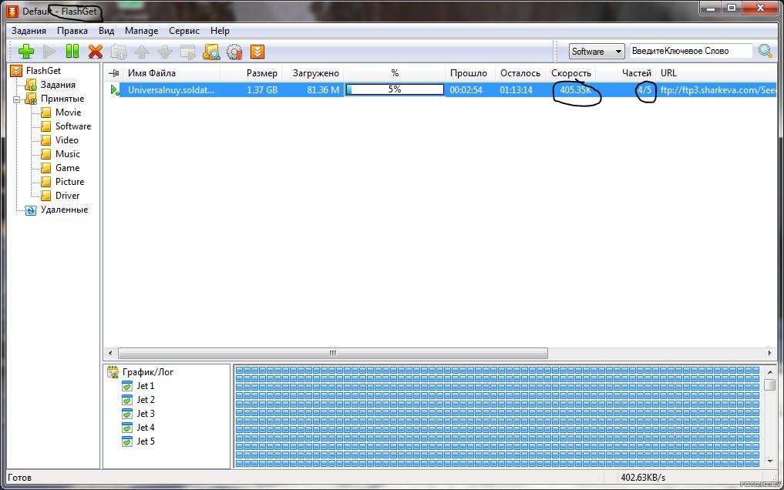Image resolution: width=784 pixels, height=490 pixels.
Task: Select the Picture folder in tree
Action: click(69, 182)
